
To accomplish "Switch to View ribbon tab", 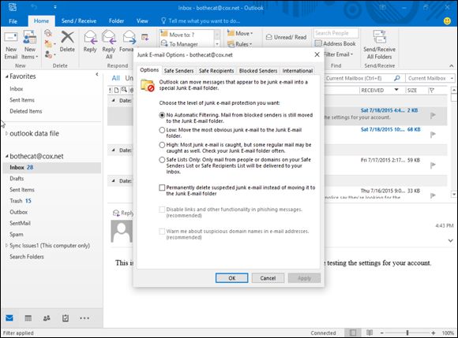I will point(142,21).
